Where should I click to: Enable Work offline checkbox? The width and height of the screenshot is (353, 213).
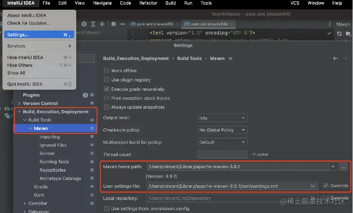point(106,70)
